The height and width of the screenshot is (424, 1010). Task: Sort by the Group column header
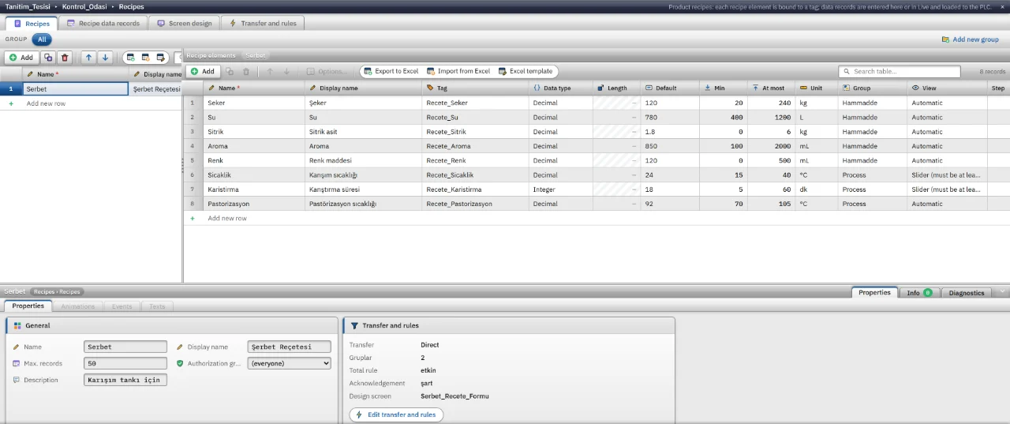tap(872, 88)
